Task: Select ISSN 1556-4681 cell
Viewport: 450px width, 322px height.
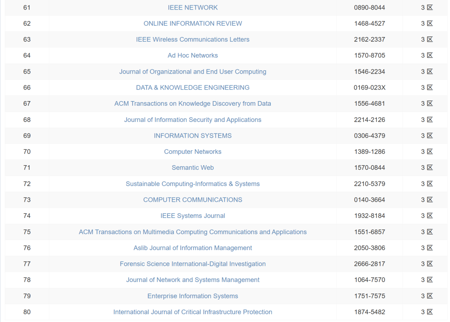Action: point(369,104)
